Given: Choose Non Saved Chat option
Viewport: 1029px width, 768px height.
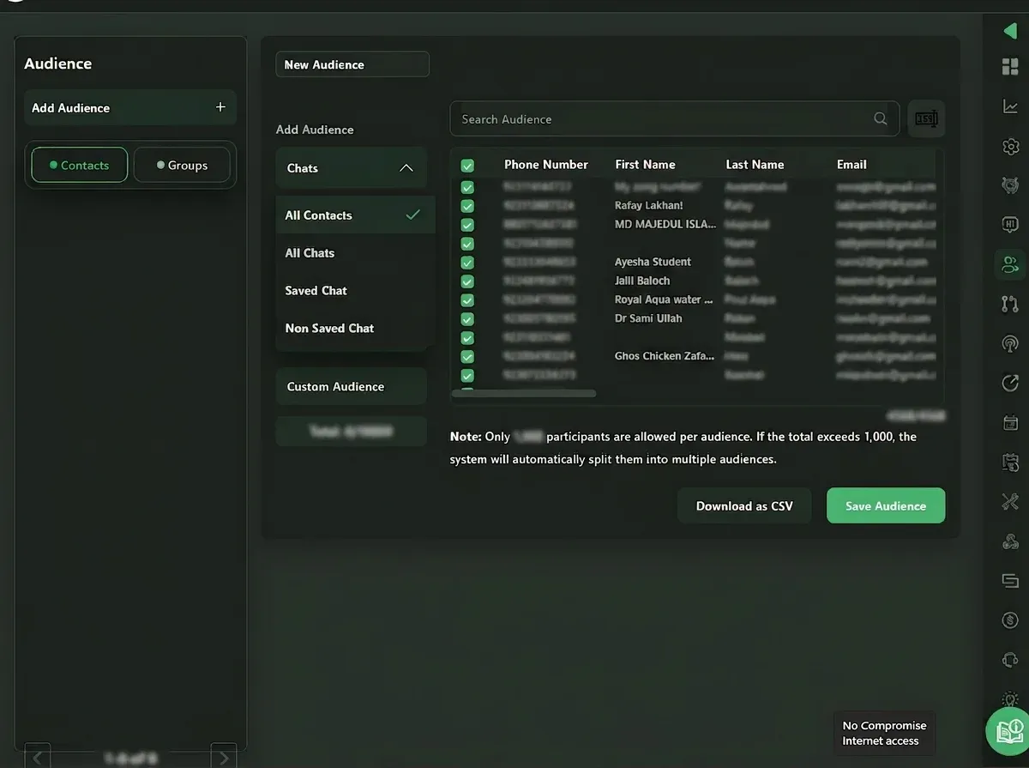Looking at the screenshot, I should [355, 329].
